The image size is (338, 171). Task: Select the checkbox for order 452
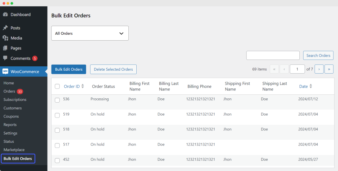(57, 160)
